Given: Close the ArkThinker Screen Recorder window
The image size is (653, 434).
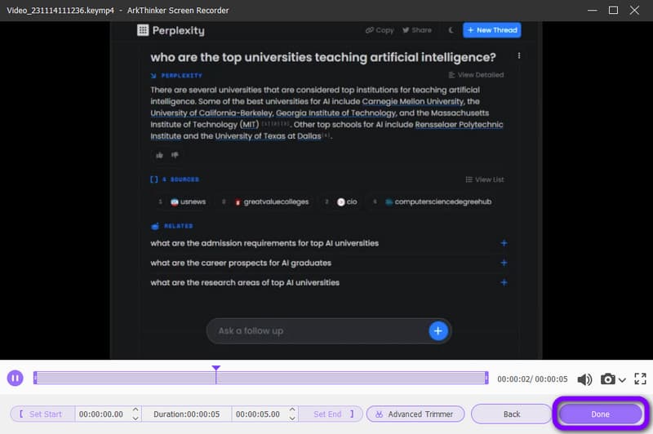Looking at the screenshot, I should (634, 10).
